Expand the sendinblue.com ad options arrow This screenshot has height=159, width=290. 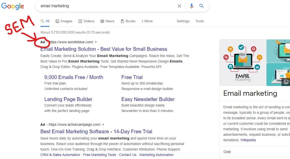click(x=96, y=42)
